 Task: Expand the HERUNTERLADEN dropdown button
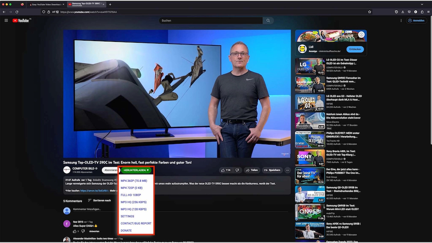136,170
